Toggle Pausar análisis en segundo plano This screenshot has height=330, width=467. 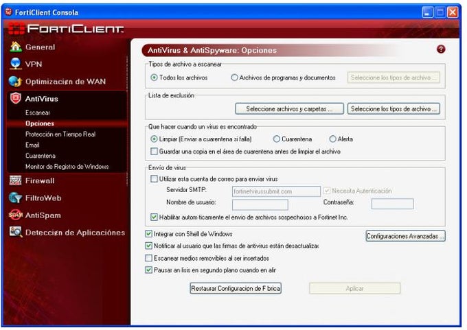coord(148,270)
